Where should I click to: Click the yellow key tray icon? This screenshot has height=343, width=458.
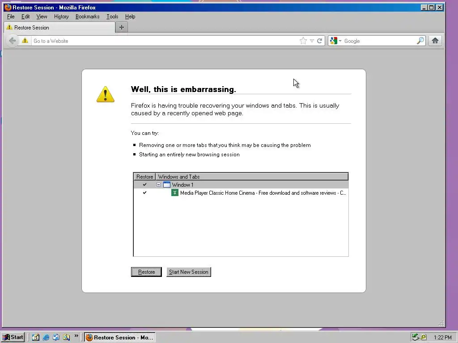[424, 337]
